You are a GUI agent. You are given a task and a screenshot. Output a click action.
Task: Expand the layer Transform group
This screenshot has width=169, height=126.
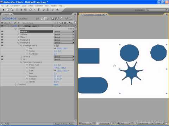pyautogui.click(x=15, y=84)
